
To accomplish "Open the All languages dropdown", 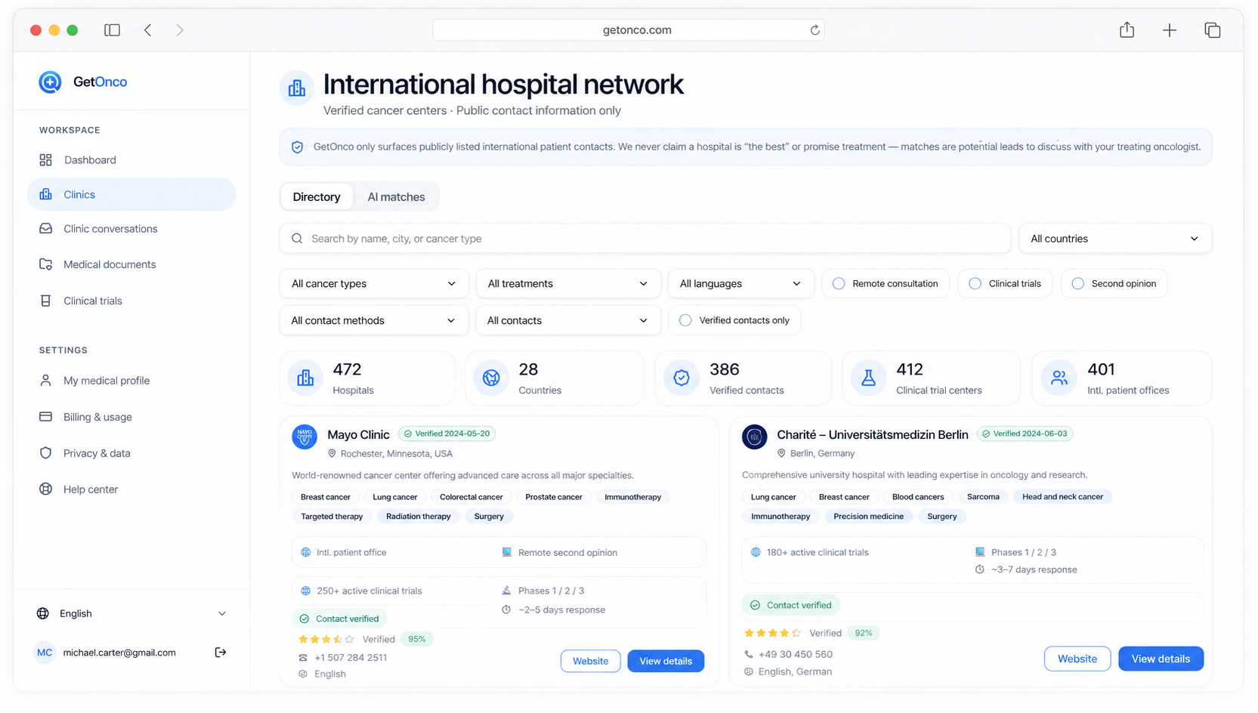I will 740,284.
